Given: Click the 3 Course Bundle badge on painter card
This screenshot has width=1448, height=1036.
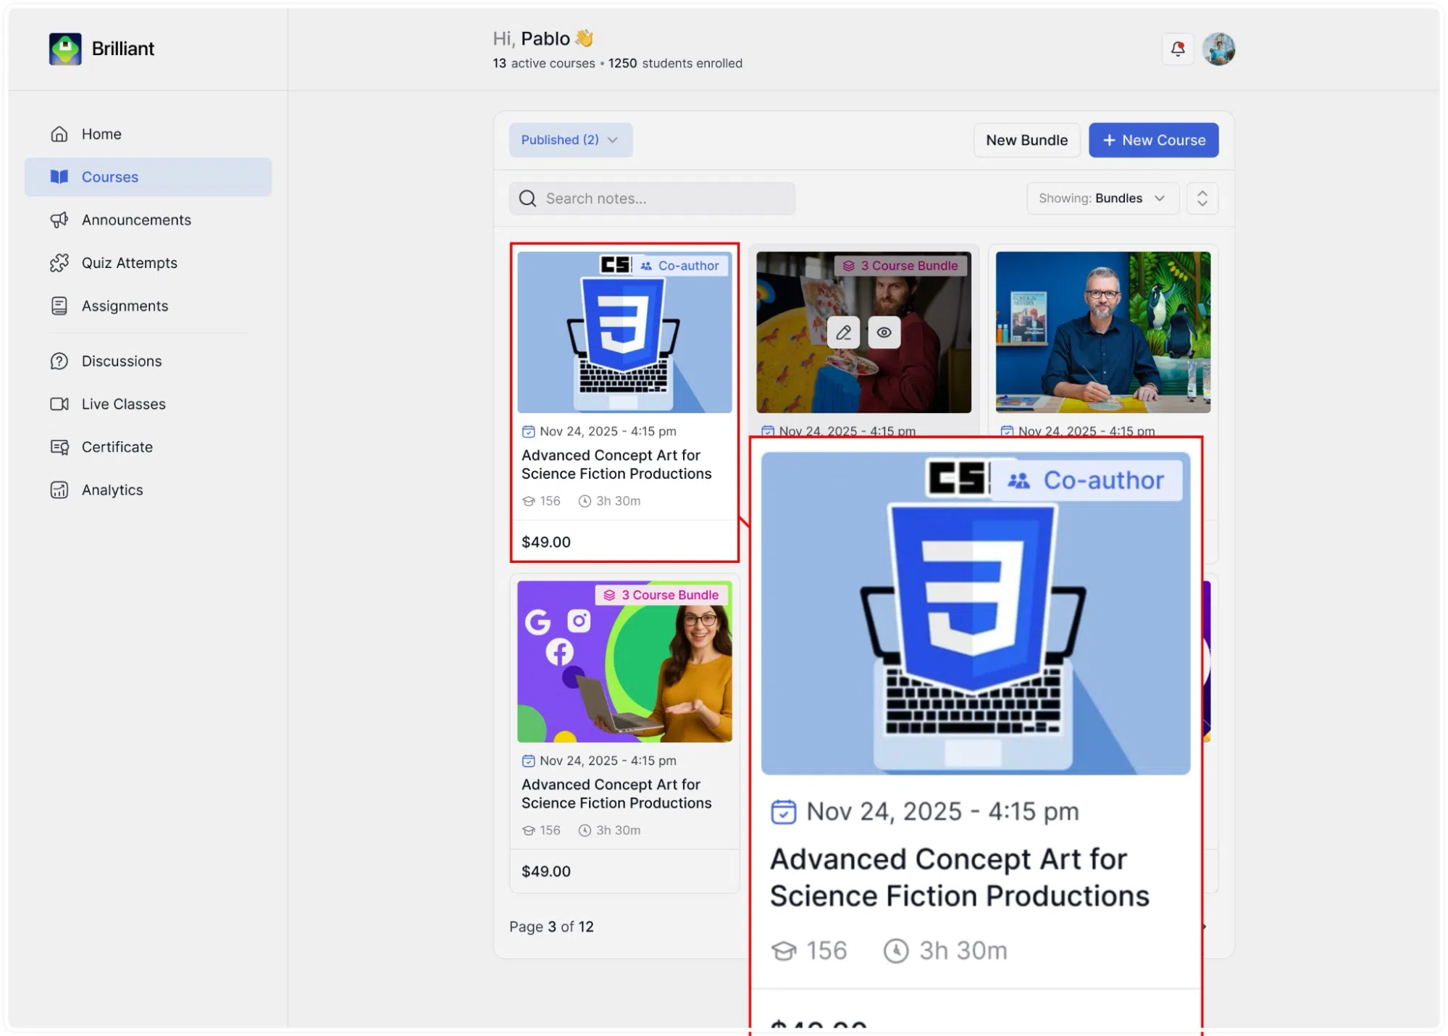Looking at the screenshot, I should pyautogui.click(x=900, y=266).
